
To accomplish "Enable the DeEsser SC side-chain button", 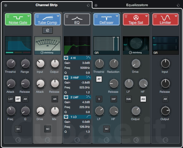I will [x=107, y=129].
